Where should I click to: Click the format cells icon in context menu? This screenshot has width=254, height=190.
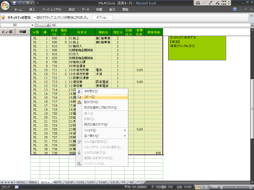tap(79, 142)
